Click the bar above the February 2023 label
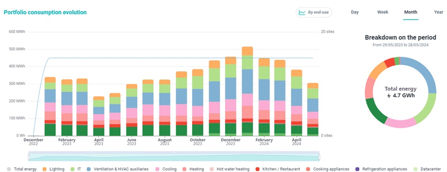 tap(67, 107)
